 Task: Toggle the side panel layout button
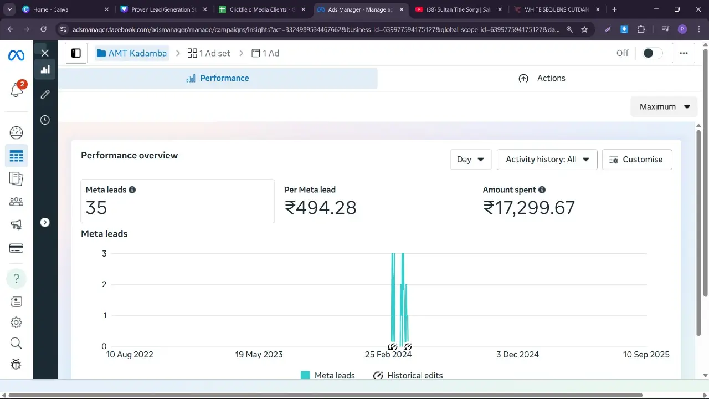(76, 53)
